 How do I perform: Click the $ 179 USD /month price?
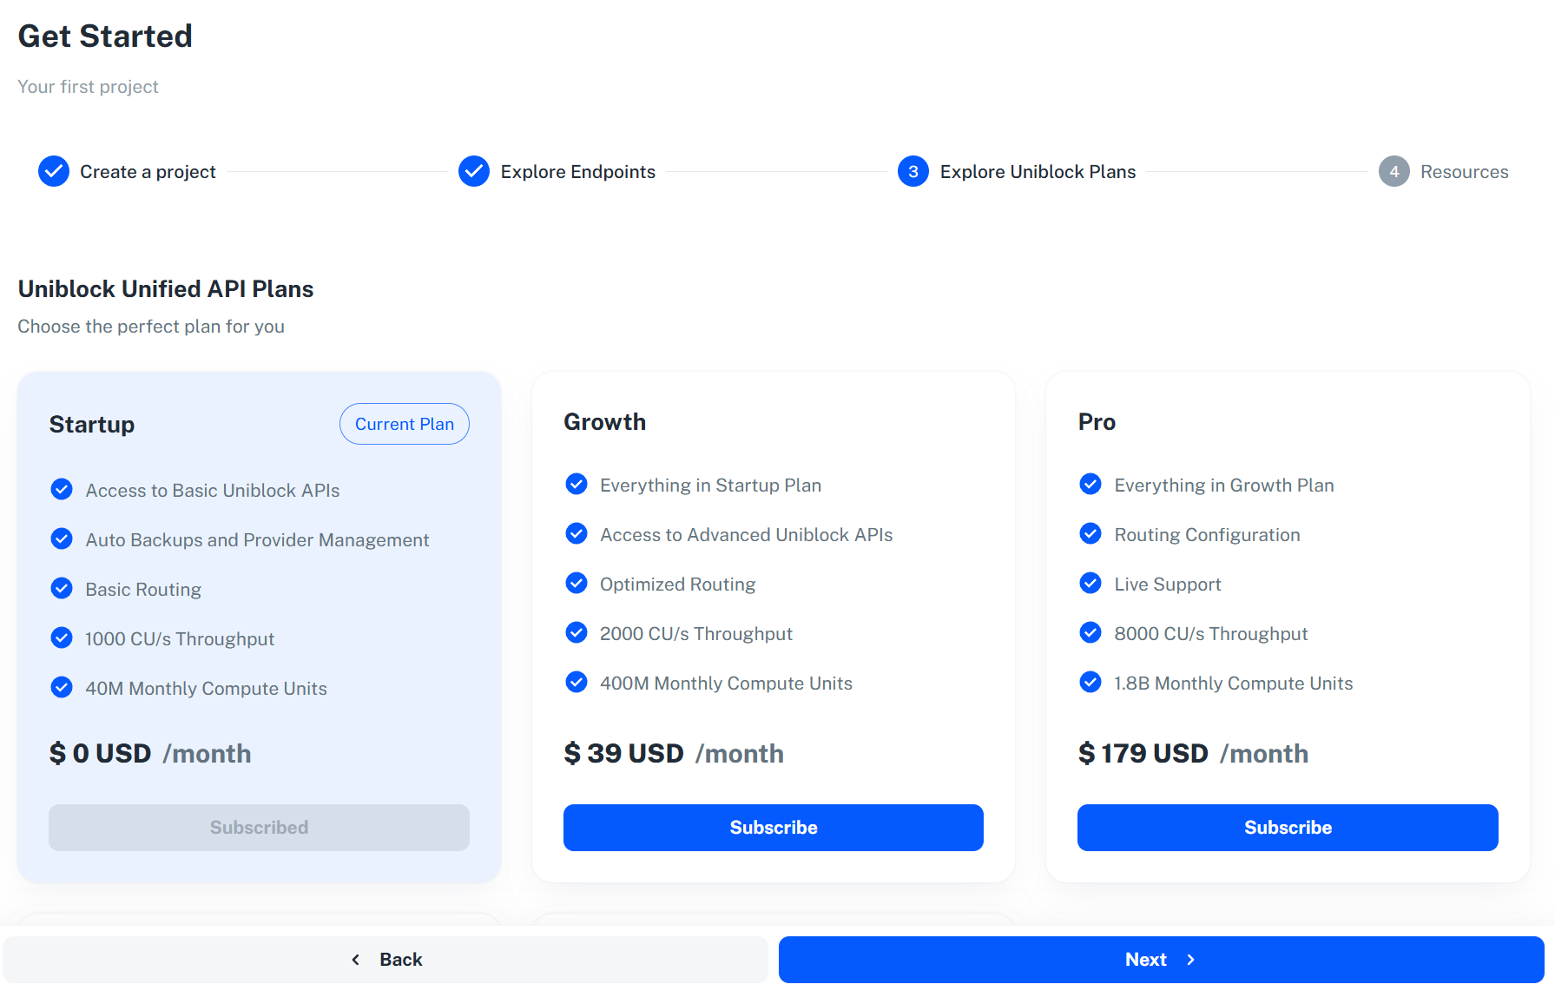pos(1193,753)
